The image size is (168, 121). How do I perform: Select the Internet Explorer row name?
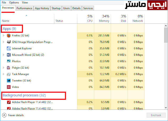(22, 48)
